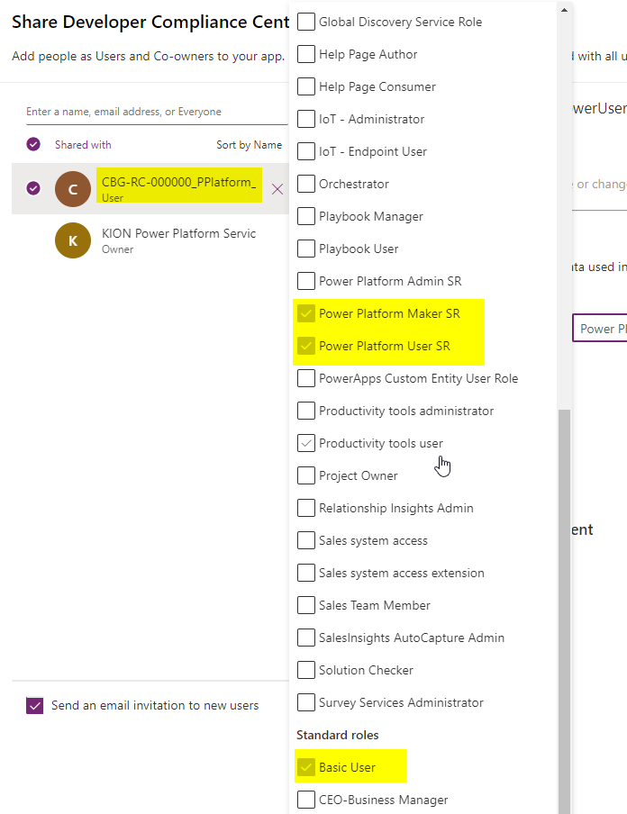Check the Help Page Author role
The image size is (627, 814).
pos(305,54)
